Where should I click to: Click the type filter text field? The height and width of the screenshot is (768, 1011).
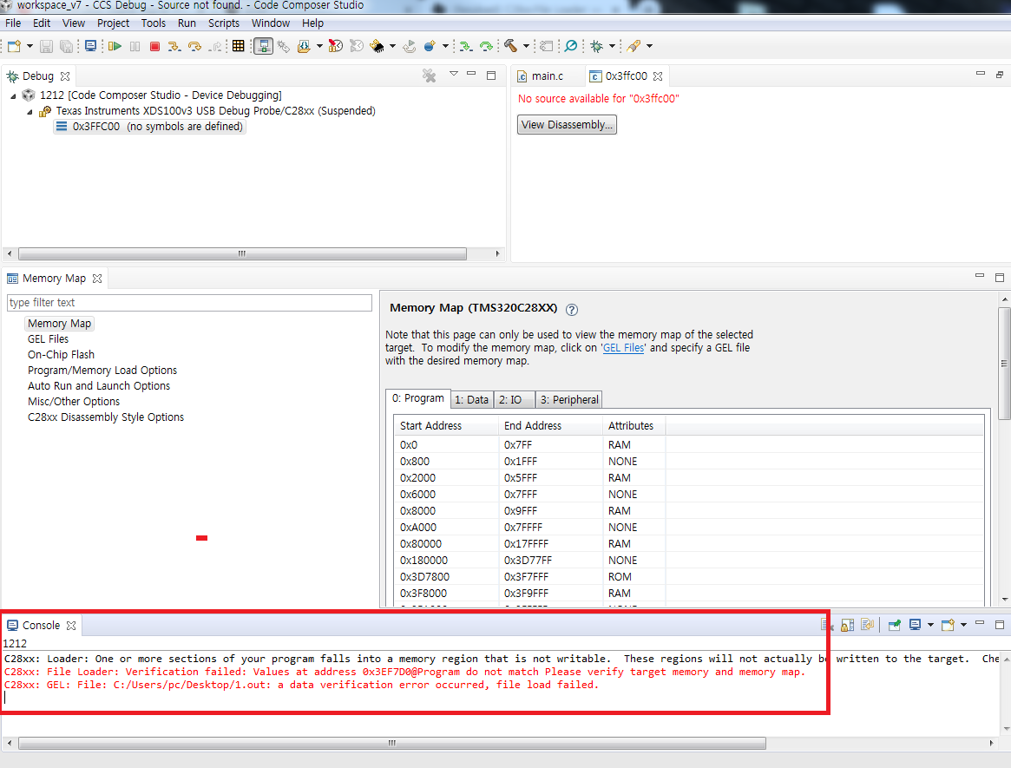click(x=189, y=302)
